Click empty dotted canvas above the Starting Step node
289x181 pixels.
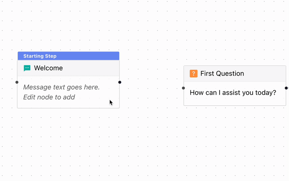(x=68, y=28)
